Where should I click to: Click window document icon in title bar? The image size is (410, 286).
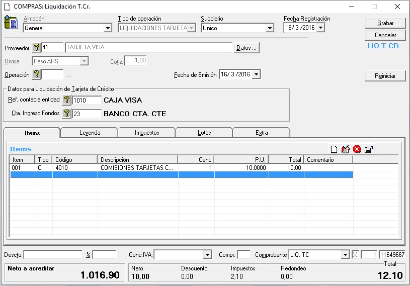point(7,7)
